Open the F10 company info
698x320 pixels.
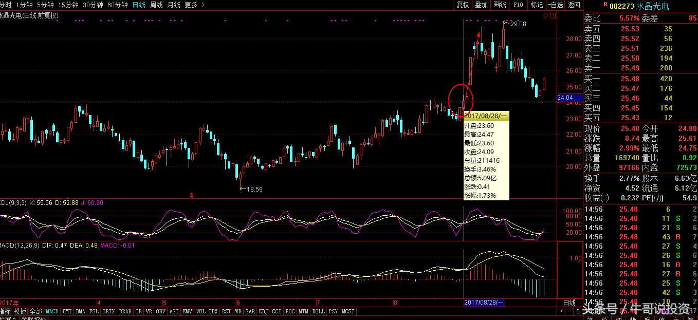pos(518,5)
